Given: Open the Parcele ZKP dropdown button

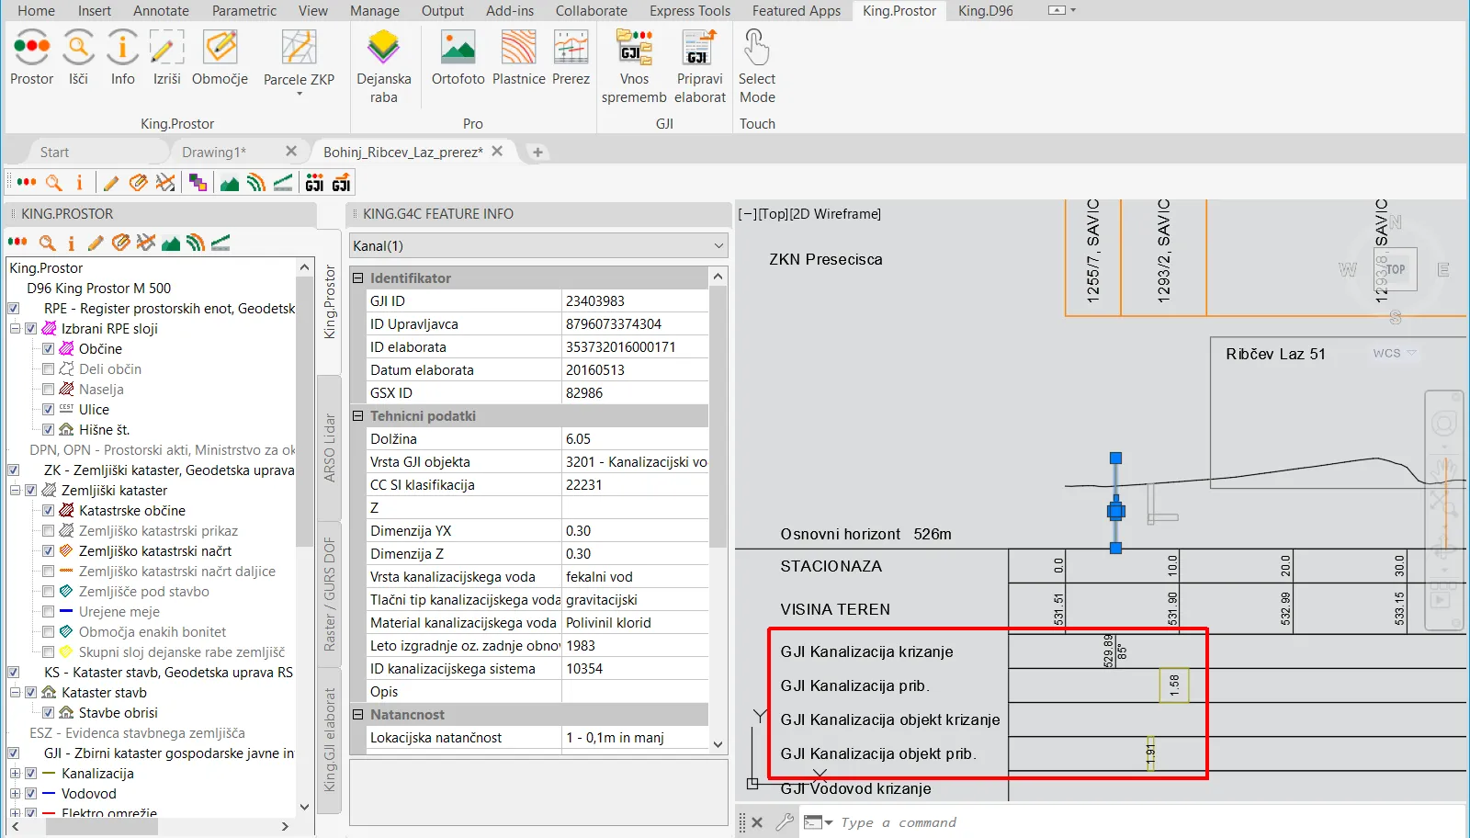Looking at the screenshot, I should coord(299,92).
